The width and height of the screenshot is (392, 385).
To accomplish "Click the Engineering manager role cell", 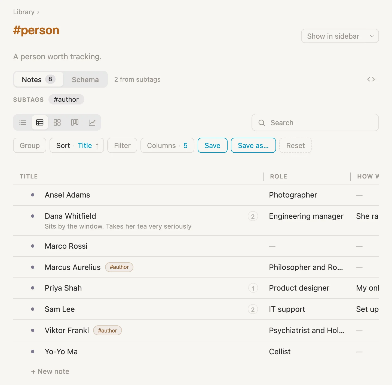I will tap(306, 216).
